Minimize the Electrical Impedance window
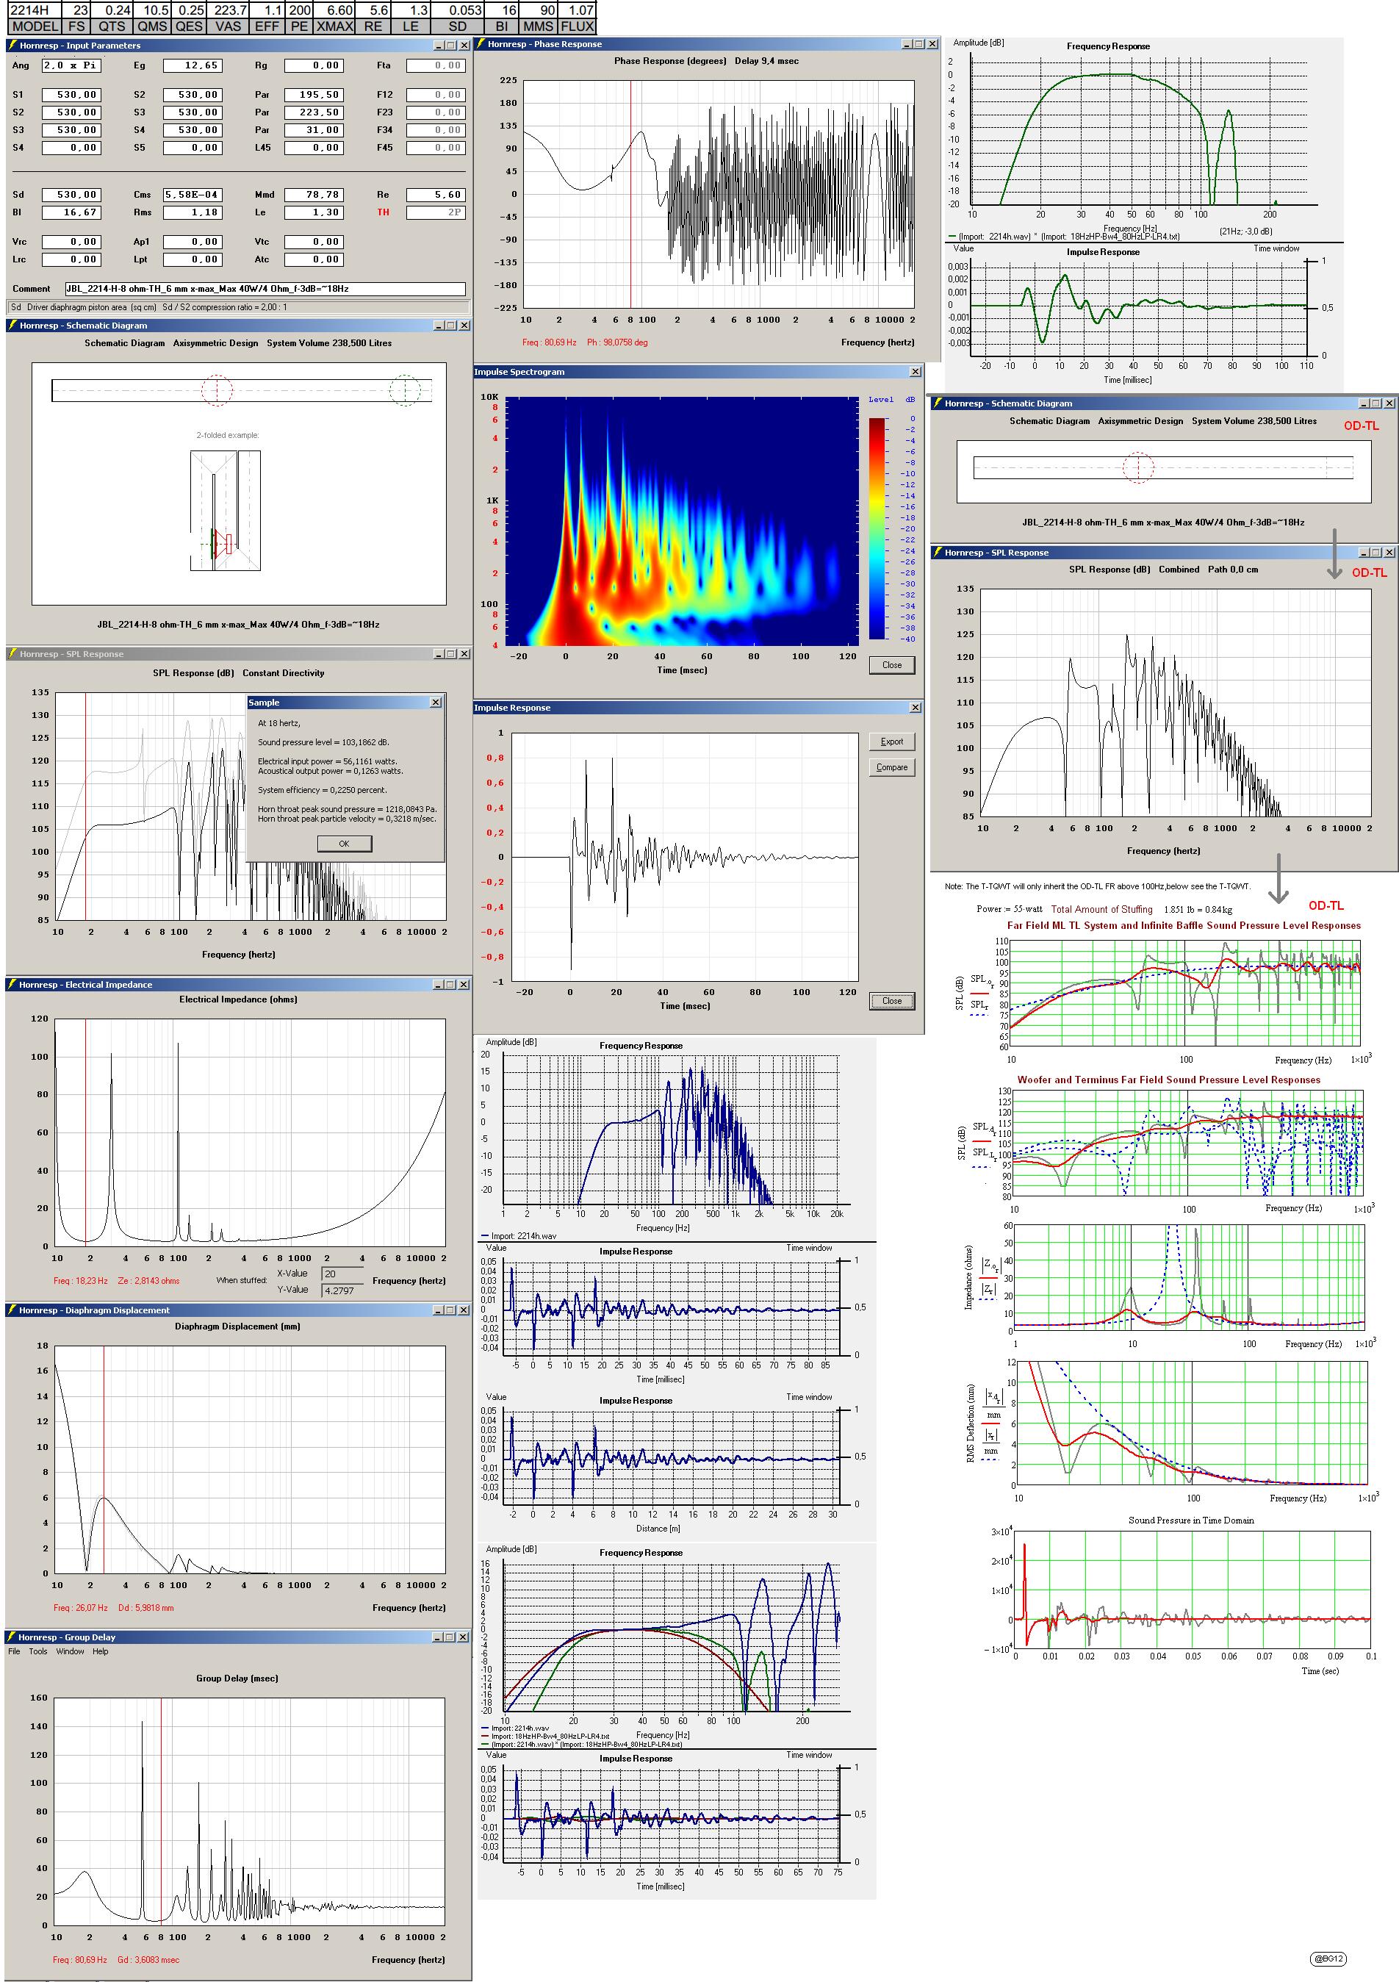The image size is (1399, 1982). pyautogui.click(x=439, y=984)
